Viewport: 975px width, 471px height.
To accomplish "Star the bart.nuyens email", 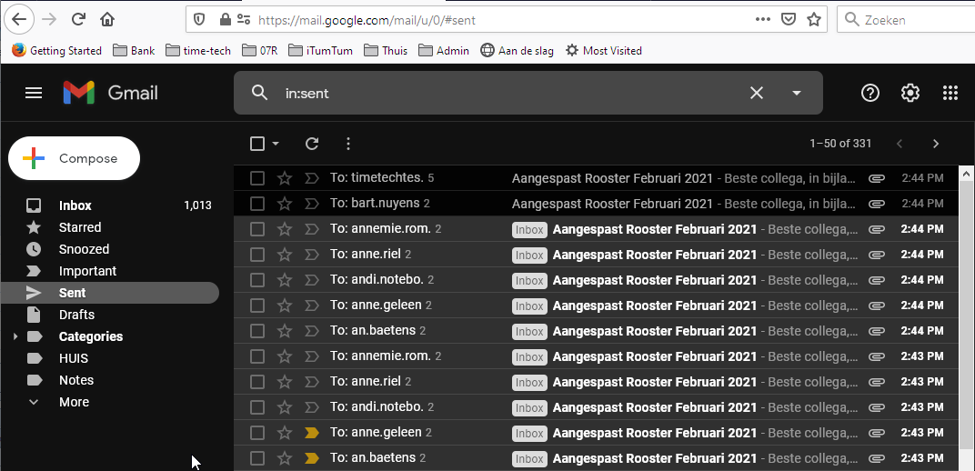I will tap(285, 203).
